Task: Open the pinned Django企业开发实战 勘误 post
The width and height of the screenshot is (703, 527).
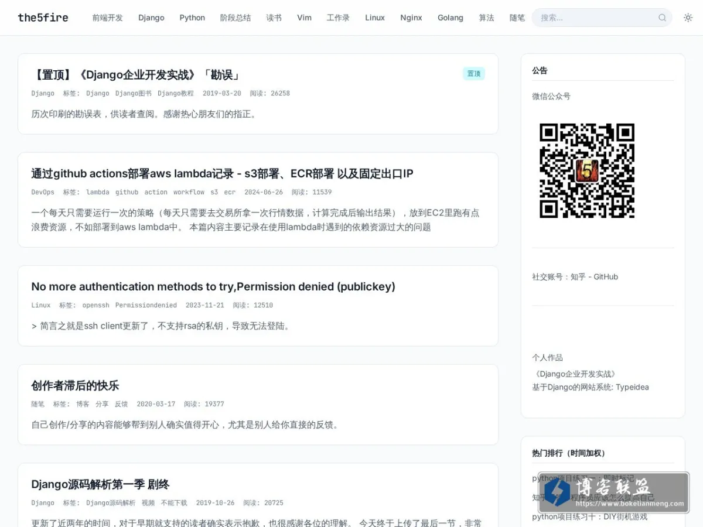Action: pos(135,75)
